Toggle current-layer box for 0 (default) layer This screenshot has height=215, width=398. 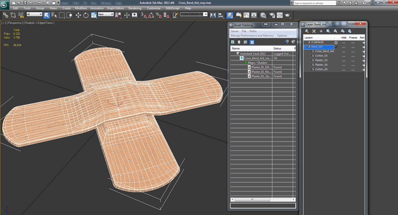(x=336, y=42)
